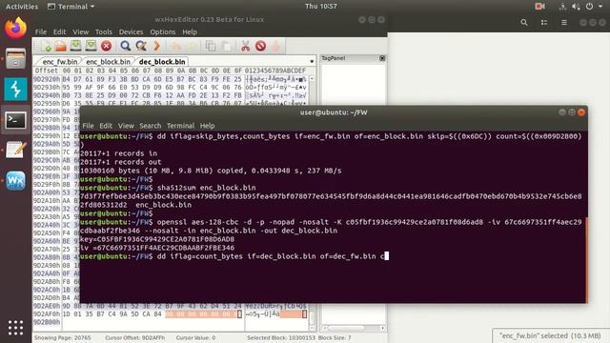610x343 pixels.
Task: Click the Save As toolbar icon
Action: point(91,46)
